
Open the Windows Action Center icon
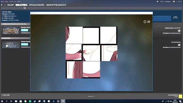[180, 101]
